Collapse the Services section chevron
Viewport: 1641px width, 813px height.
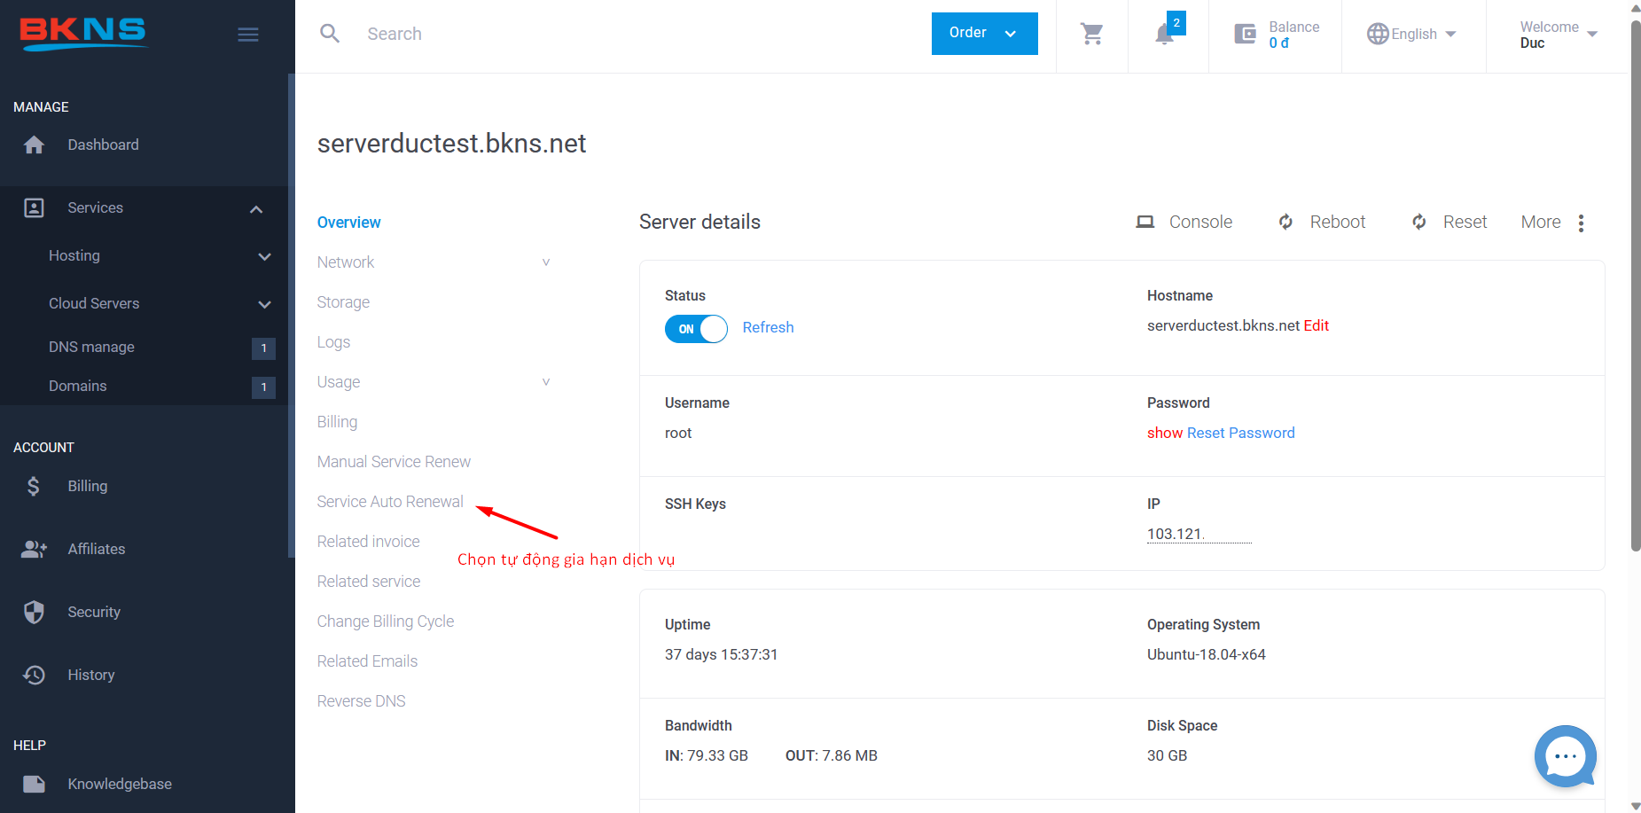click(256, 209)
